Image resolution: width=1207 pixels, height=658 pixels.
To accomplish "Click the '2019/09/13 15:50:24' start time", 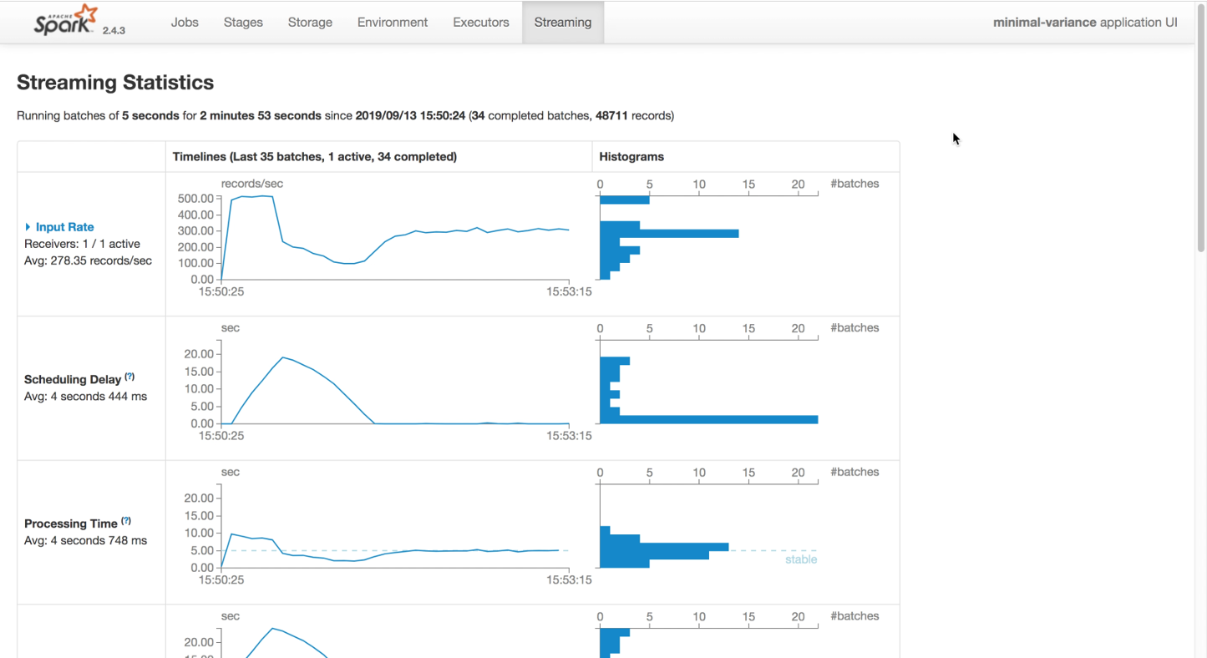I will [410, 116].
